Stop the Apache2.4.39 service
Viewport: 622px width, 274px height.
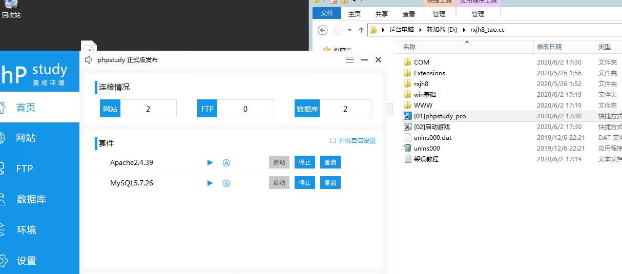(x=305, y=162)
